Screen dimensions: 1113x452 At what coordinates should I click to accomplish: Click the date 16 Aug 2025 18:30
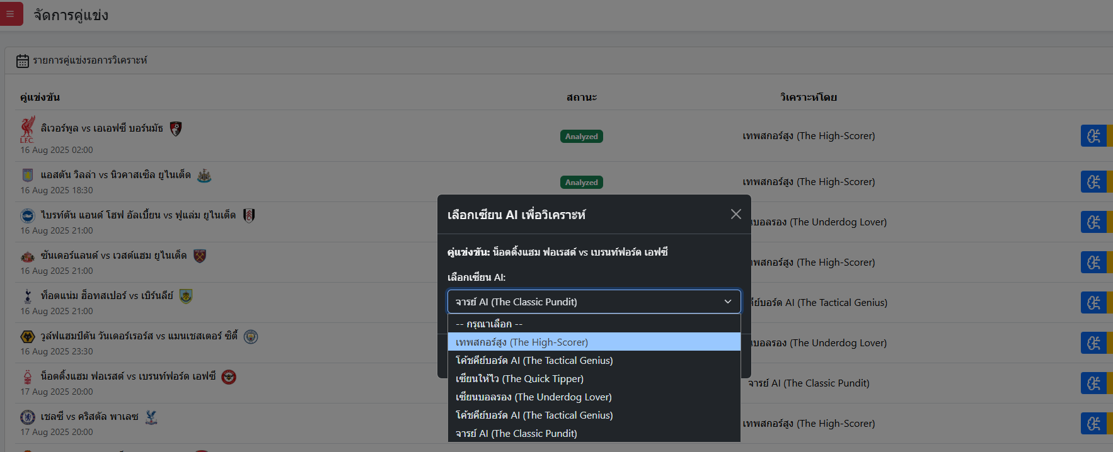(x=57, y=190)
